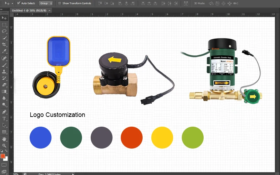280x175 pixels.
Task: Toggle Quick Mask mode button
Action: pyautogui.click(x=4, y=164)
